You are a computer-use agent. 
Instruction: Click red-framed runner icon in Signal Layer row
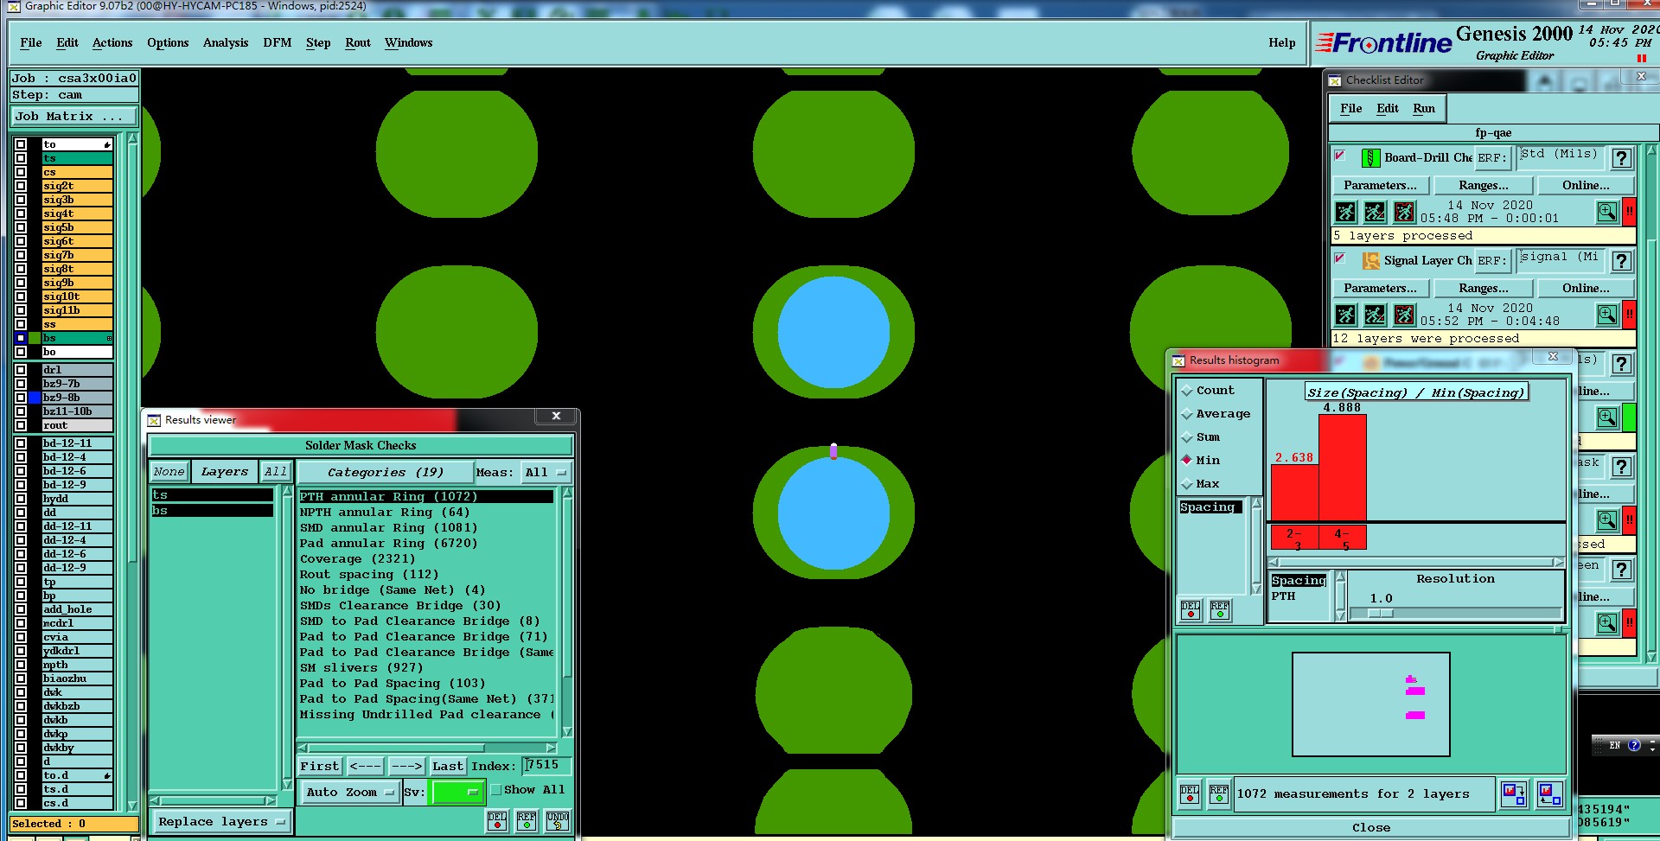point(1404,315)
